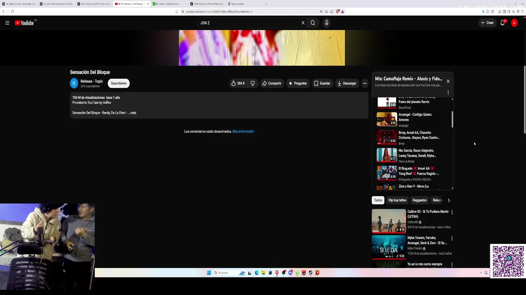Click the video player area
This screenshot has height=295, width=526.
click(x=262, y=48)
